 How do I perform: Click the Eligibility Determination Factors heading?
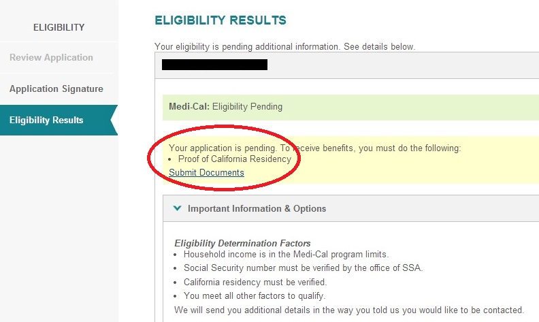[x=242, y=243]
